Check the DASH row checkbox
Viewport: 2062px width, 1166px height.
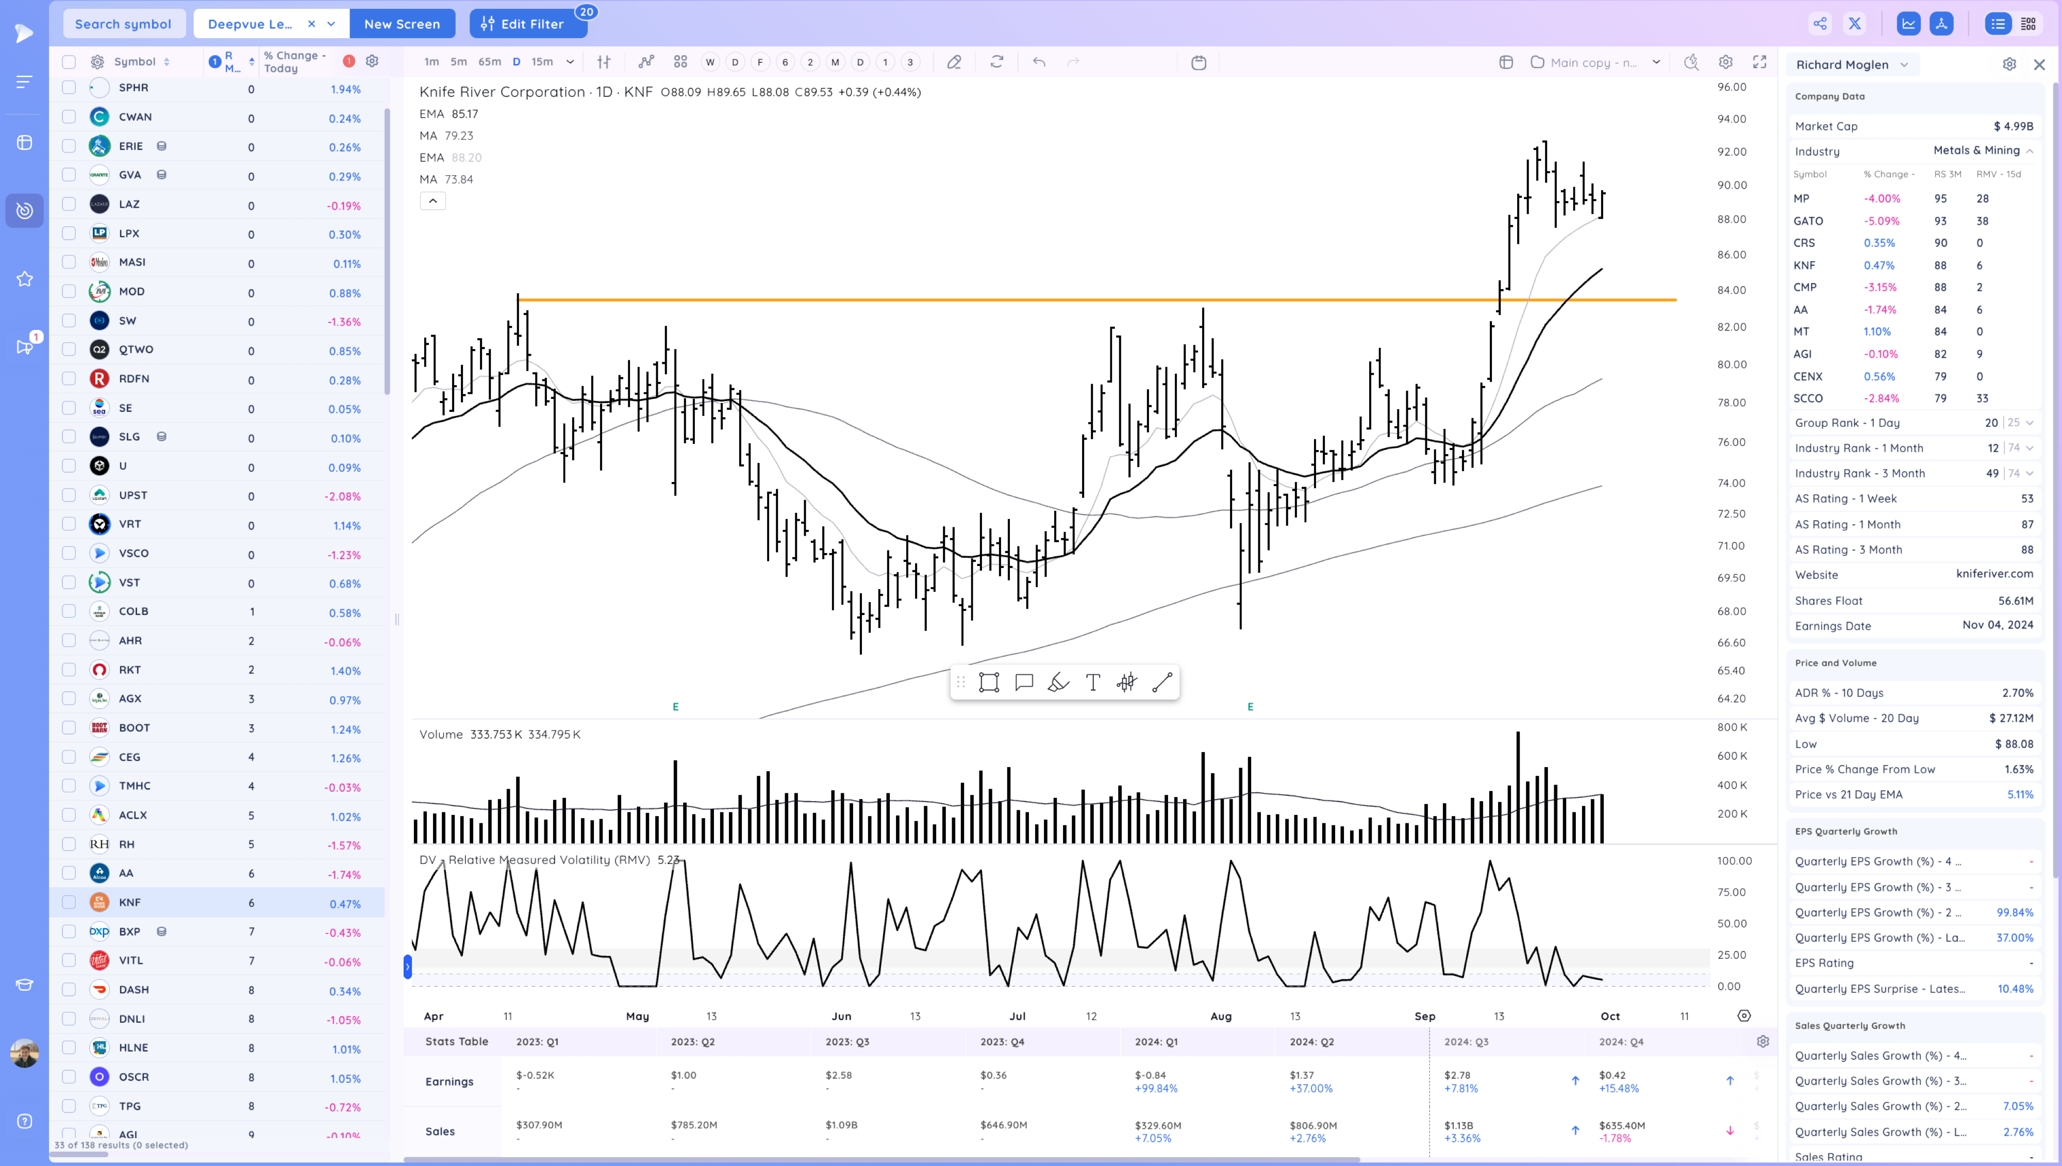pyautogui.click(x=69, y=990)
